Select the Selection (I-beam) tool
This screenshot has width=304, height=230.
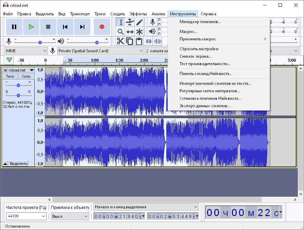(x=121, y=22)
